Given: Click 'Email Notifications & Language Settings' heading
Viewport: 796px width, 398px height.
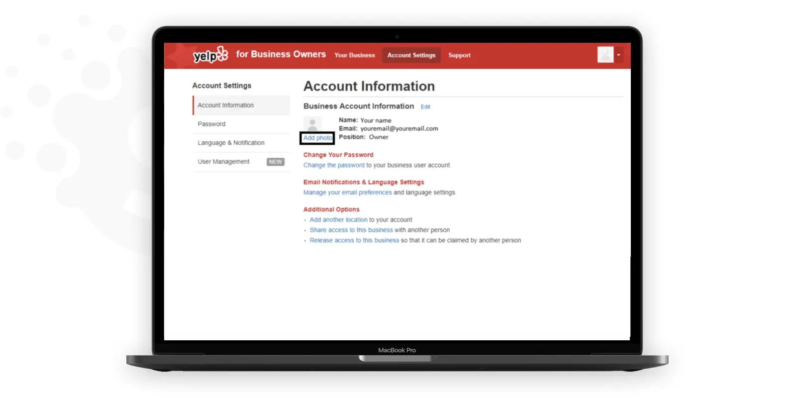Looking at the screenshot, I should tap(364, 182).
